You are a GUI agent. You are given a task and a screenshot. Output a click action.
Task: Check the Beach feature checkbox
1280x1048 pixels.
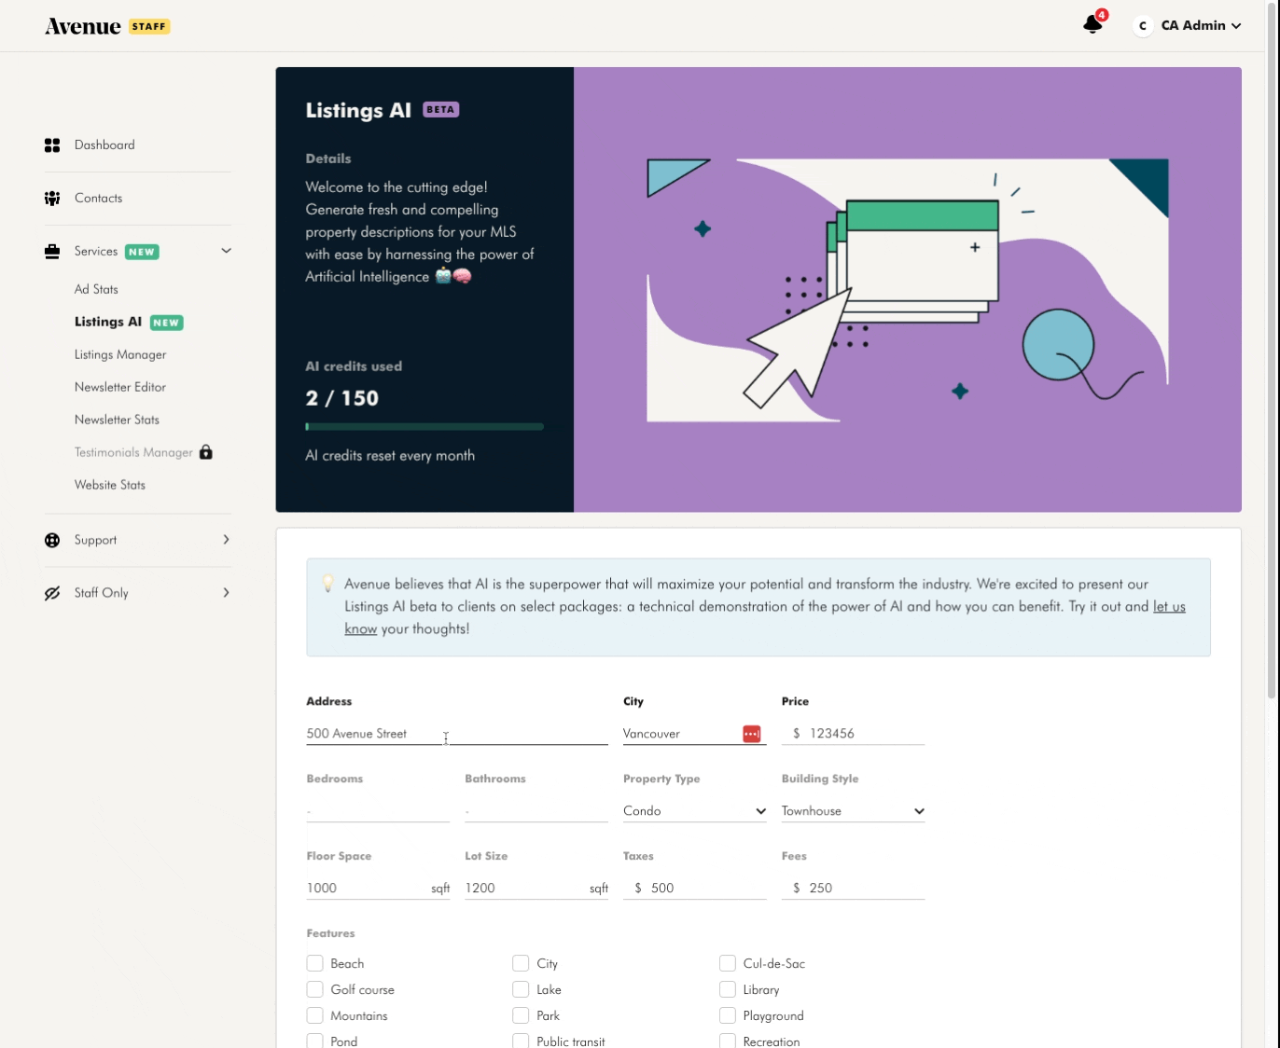[315, 963]
